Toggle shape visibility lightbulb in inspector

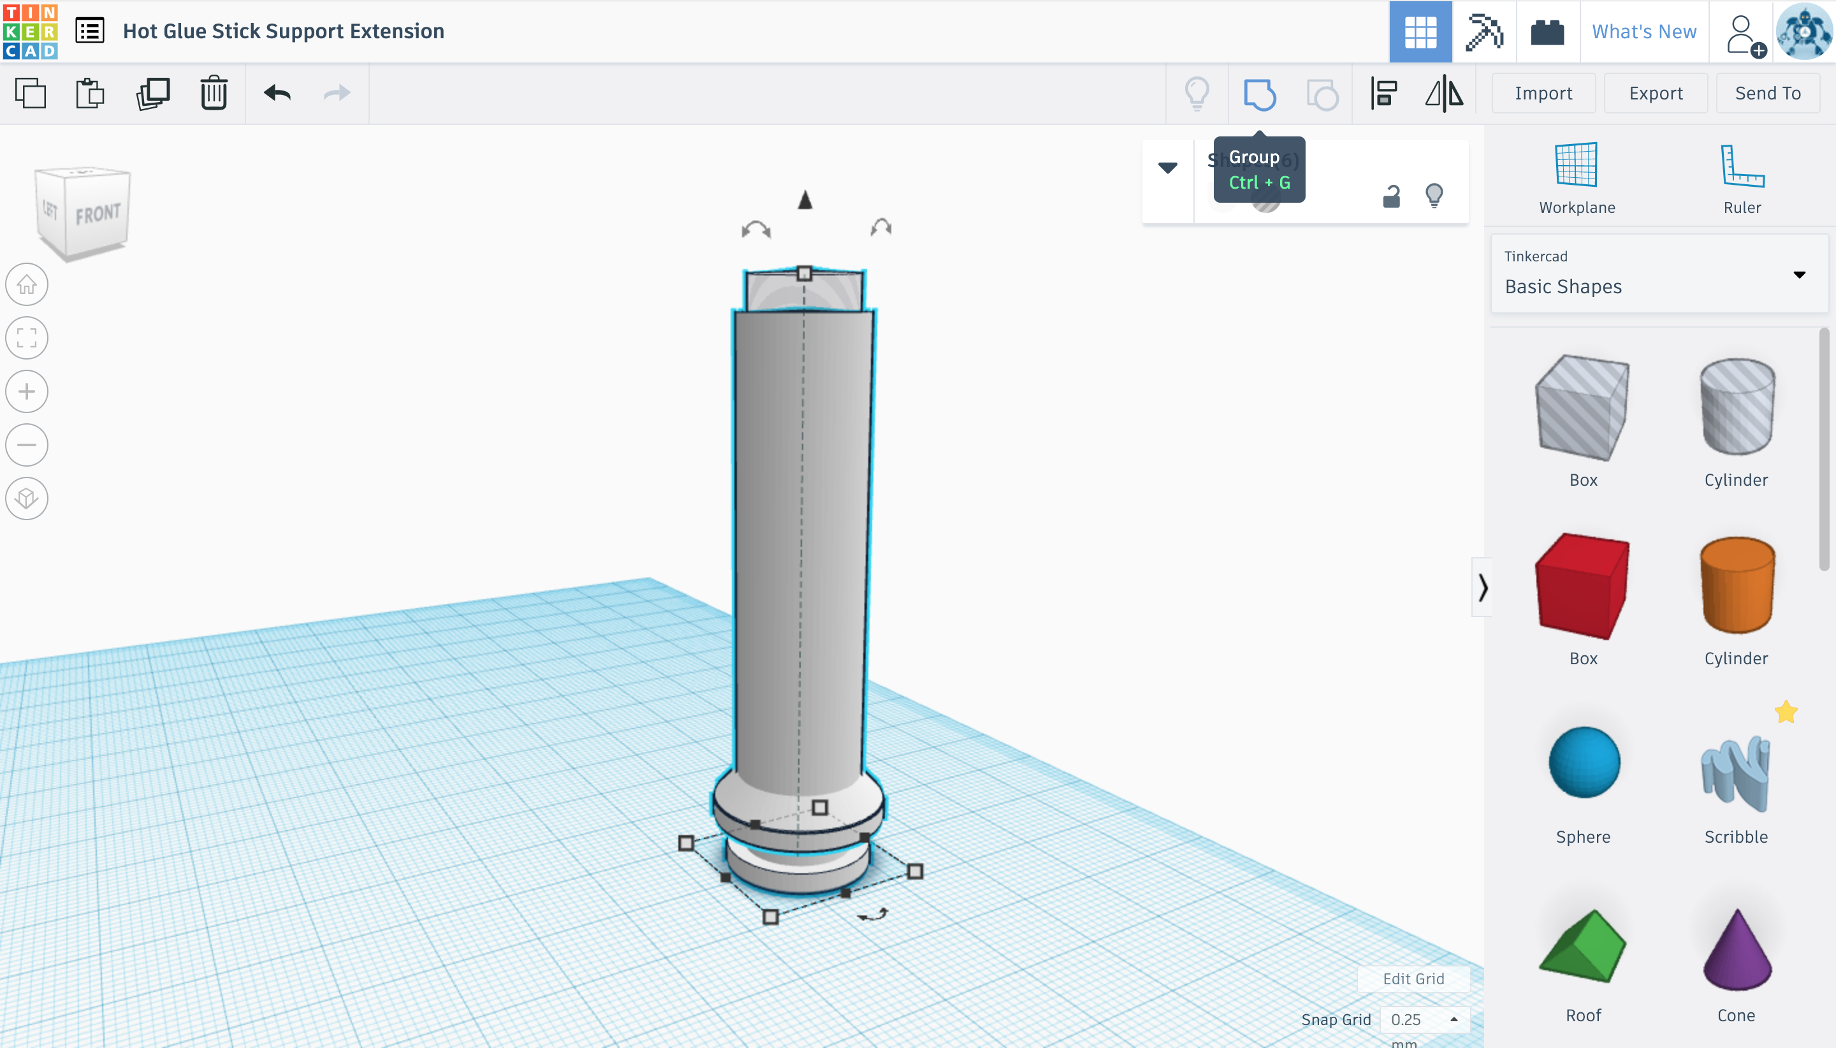coord(1434,196)
